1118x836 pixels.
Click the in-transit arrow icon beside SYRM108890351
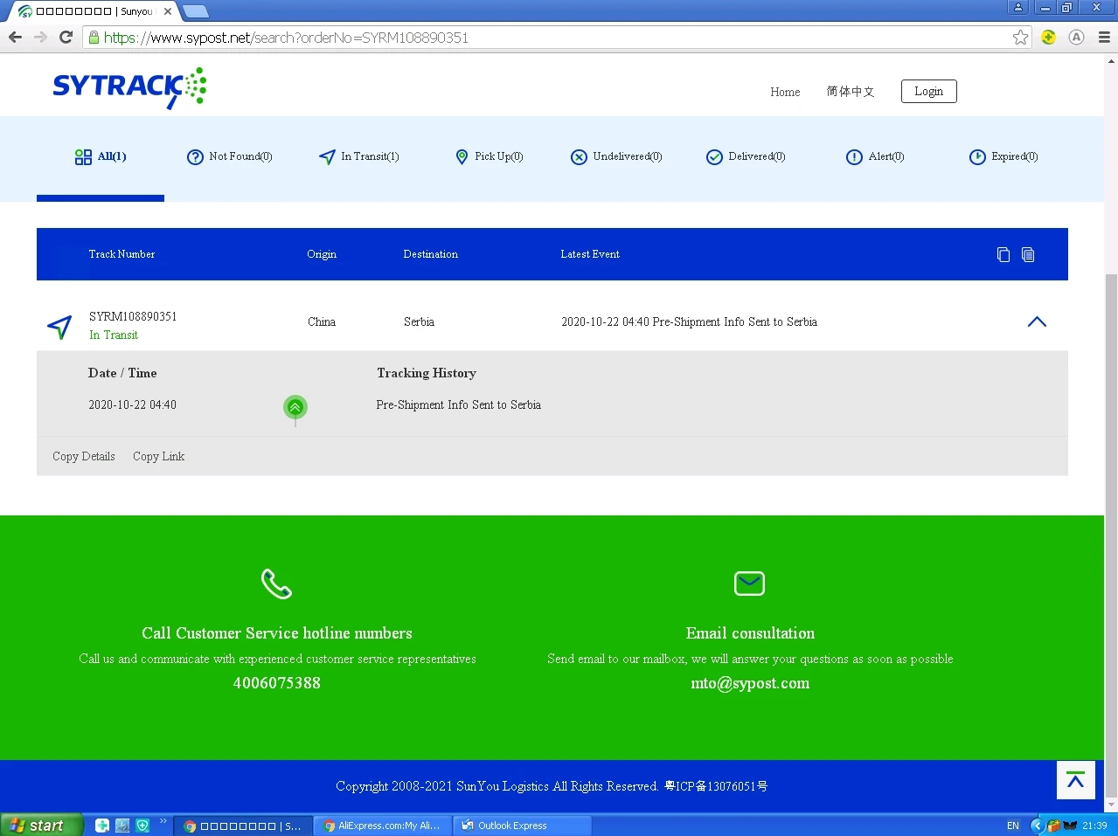pos(59,327)
